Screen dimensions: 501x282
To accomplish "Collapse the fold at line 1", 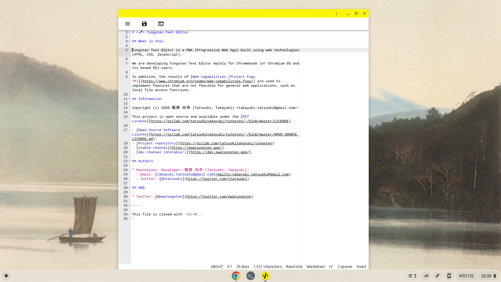I will tap(129, 32).
